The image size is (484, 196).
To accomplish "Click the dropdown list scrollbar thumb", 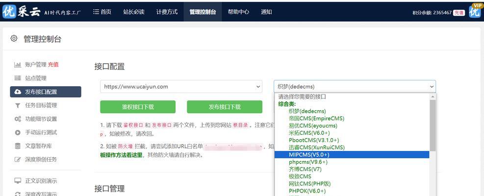I will (x=433, y=125).
